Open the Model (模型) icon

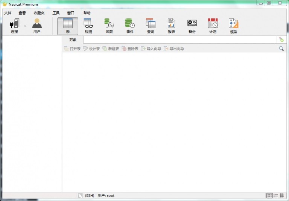234,23
